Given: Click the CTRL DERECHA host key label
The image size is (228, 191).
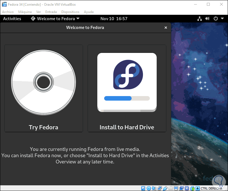Looking at the screenshot, I should pos(211,188).
